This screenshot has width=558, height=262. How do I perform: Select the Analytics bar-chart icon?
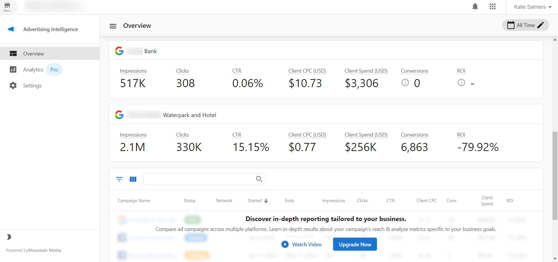(13, 69)
